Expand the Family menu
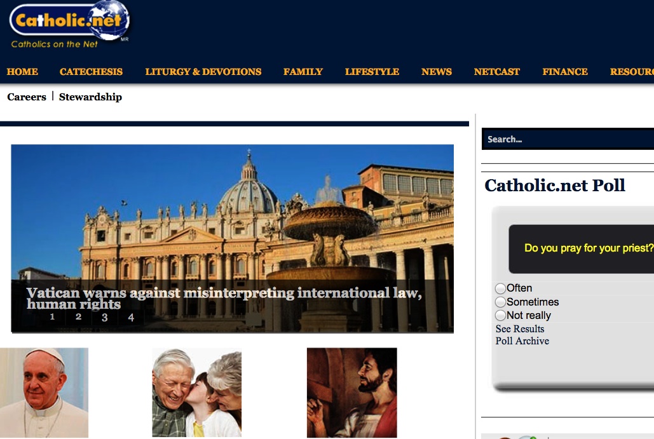Image resolution: width=654 pixels, height=439 pixels. [x=303, y=72]
